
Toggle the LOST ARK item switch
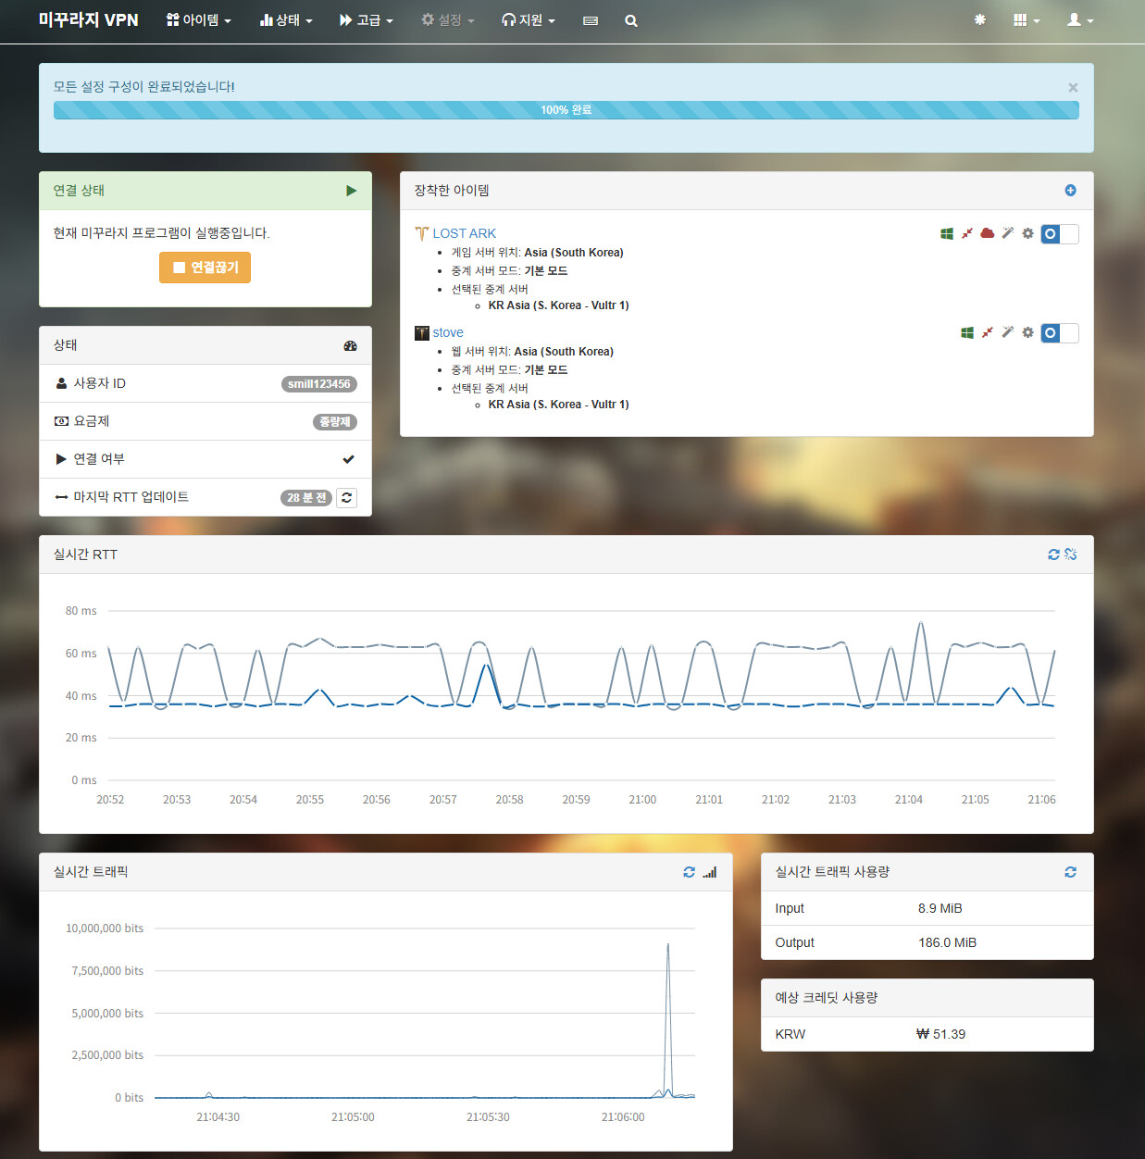click(1059, 234)
